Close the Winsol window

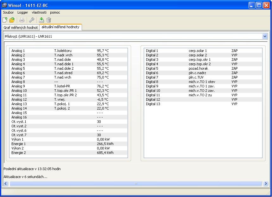pyautogui.click(x=266, y=5)
